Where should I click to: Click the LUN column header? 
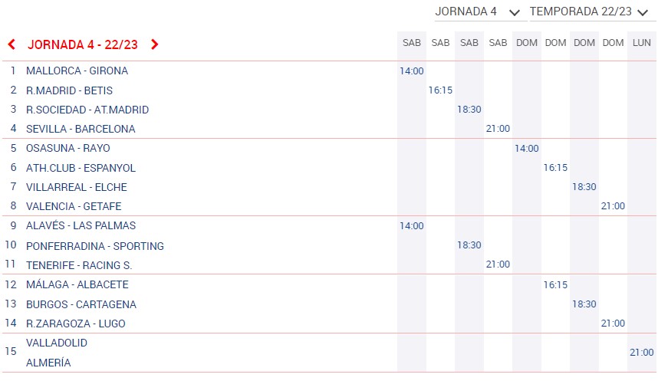[642, 43]
